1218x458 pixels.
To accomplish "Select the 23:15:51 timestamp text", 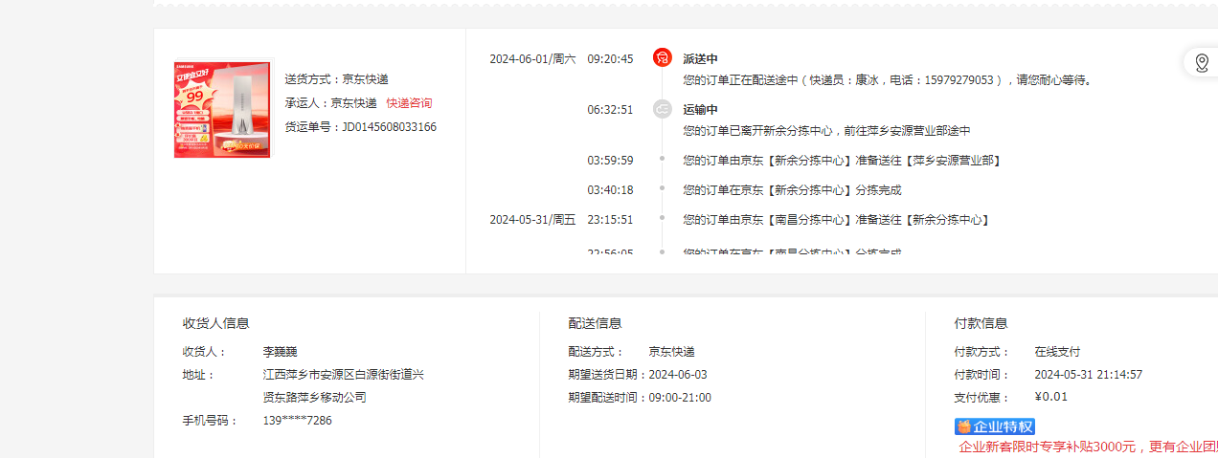I will 610,220.
